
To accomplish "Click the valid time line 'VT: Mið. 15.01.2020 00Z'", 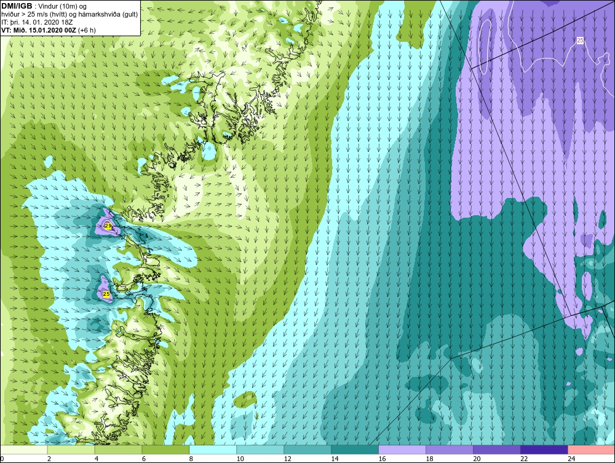I will [40, 30].
